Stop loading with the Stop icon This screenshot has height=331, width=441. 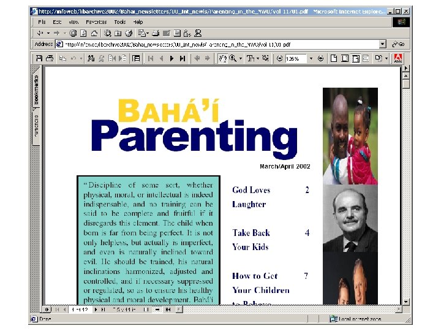(73, 33)
